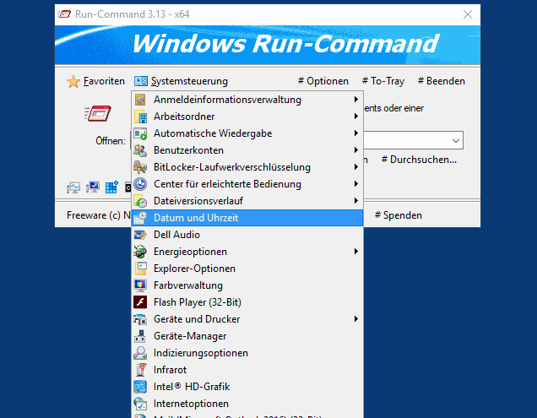Select Infrarot menu entry
Image resolution: width=537 pixels, height=418 pixels.
[x=247, y=370]
